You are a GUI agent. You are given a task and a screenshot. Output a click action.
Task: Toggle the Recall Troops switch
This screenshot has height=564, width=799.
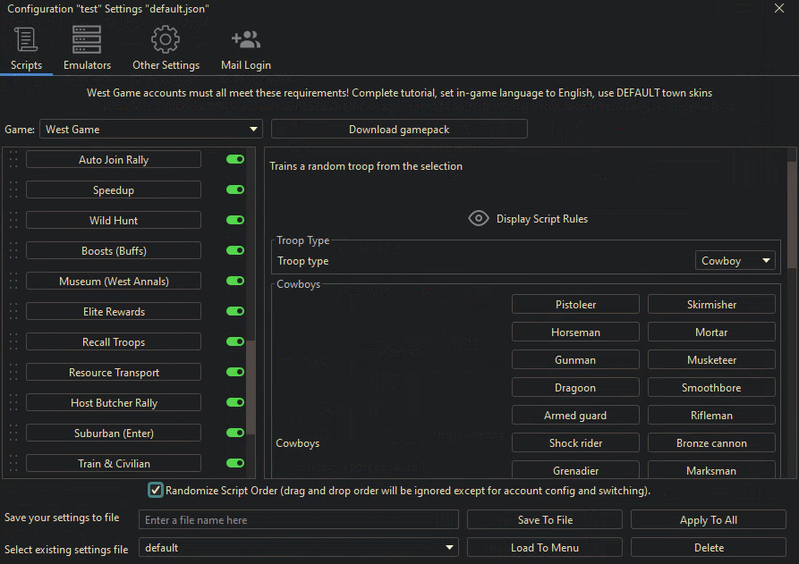point(235,341)
